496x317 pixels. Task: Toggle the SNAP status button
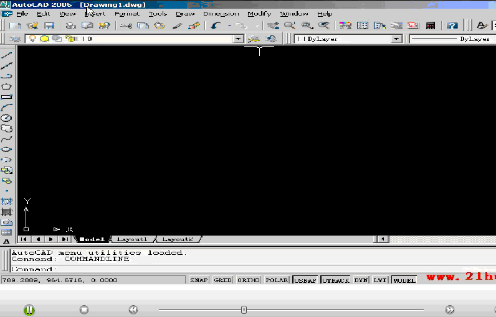199,280
